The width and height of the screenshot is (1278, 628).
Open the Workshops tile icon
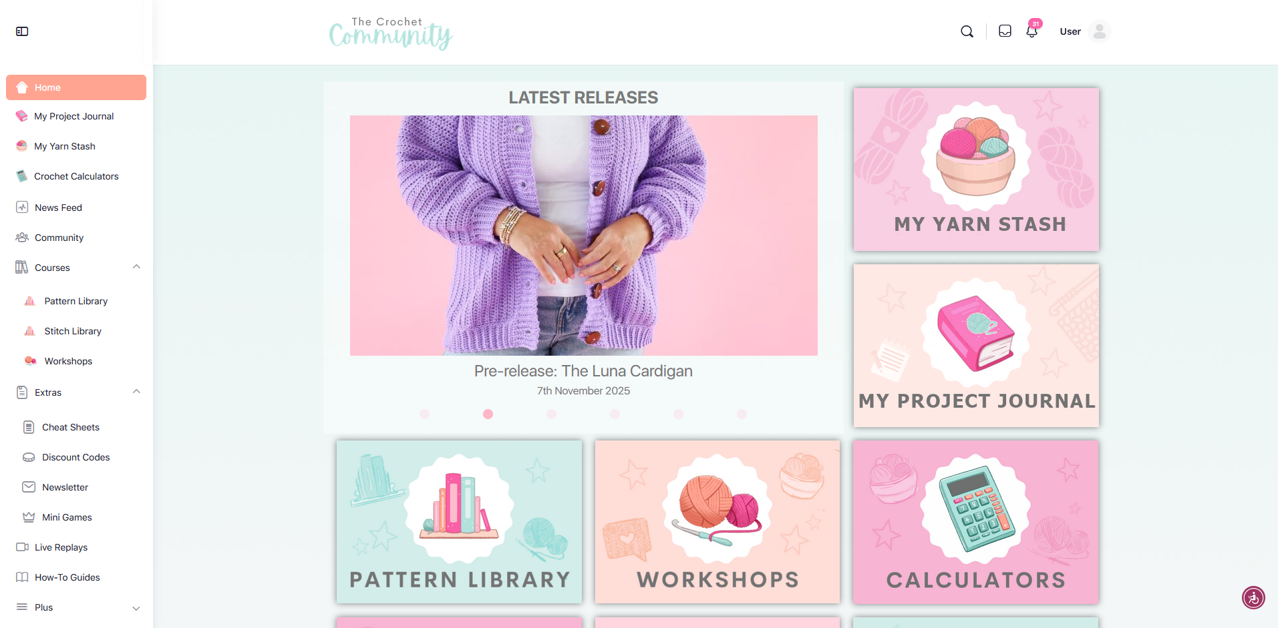coord(717,510)
